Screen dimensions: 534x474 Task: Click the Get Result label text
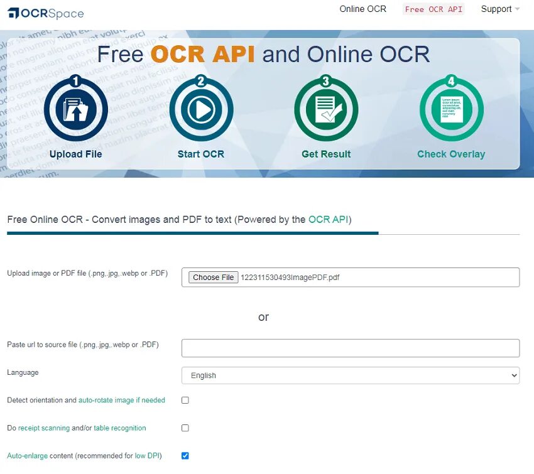[326, 154]
